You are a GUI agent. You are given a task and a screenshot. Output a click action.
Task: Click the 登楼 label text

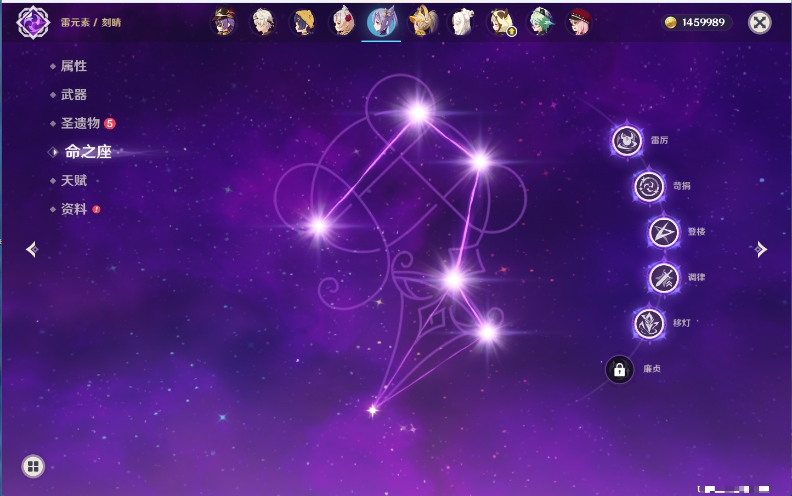click(697, 232)
